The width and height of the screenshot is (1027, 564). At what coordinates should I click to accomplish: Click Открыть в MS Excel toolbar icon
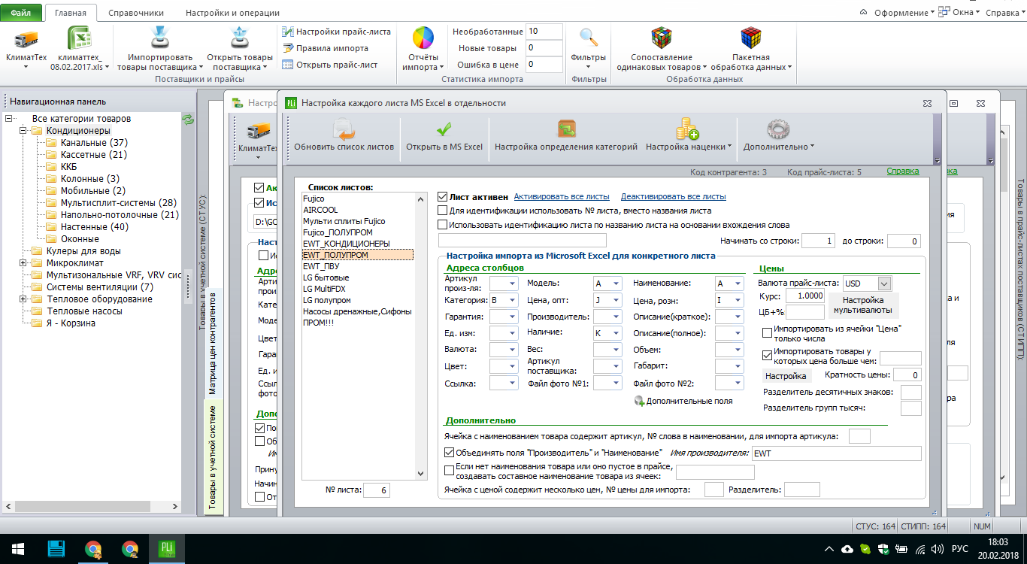(x=444, y=129)
